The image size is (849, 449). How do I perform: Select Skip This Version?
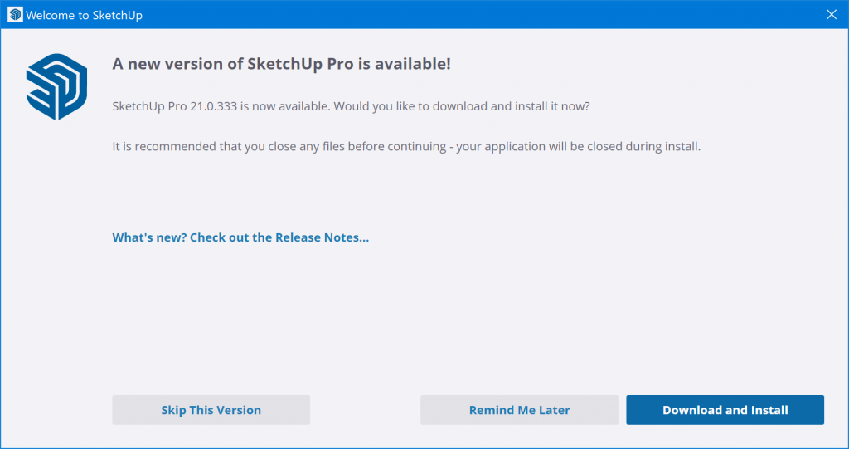coord(211,410)
